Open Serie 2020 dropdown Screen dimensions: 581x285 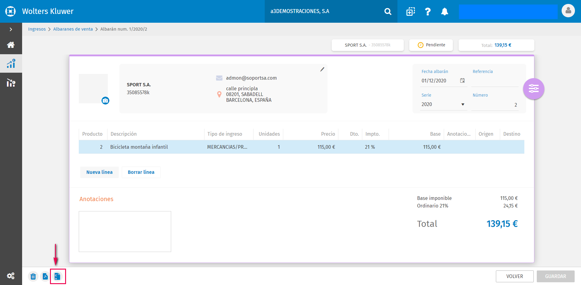point(443,104)
